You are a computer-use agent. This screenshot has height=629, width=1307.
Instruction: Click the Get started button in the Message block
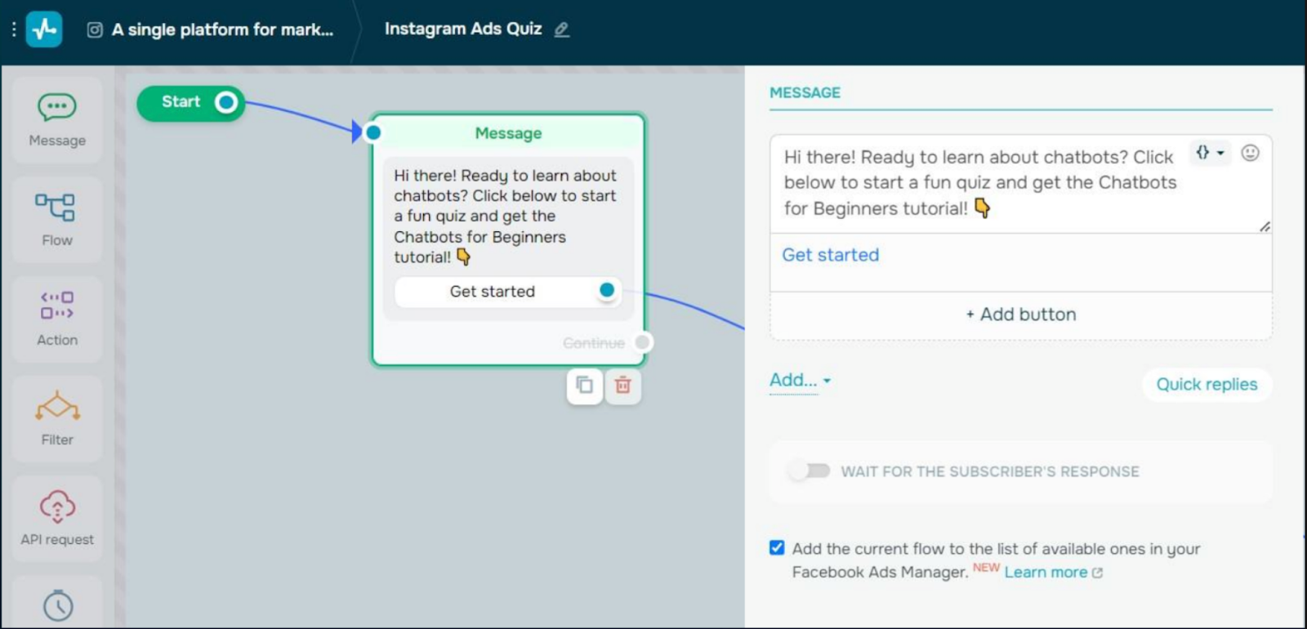pos(508,292)
